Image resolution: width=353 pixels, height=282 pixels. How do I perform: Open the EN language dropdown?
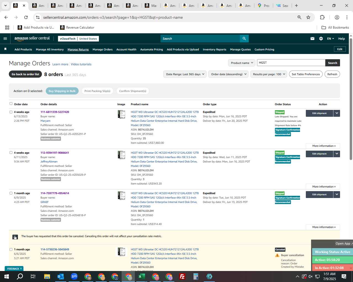330,39
